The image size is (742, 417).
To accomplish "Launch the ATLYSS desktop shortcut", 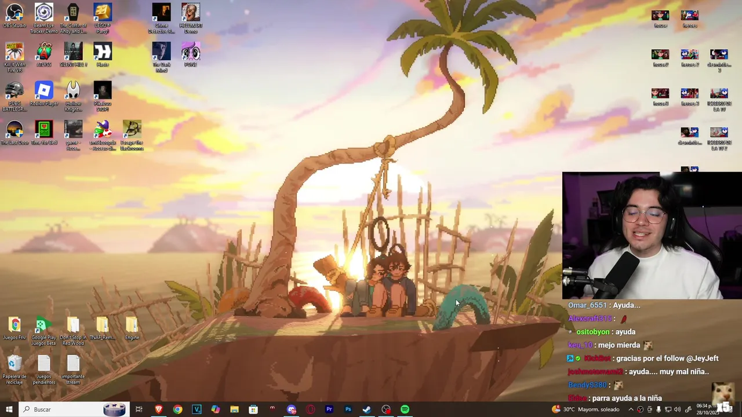I will point(44,54).
